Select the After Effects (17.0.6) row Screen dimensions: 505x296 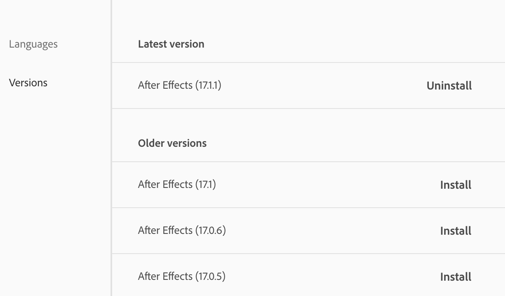tap(282, 231)
